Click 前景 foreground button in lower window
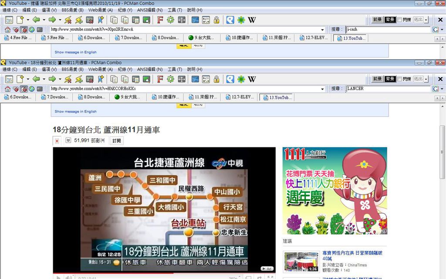The width and height of the screenshot is (446, 279). (x=377, y=79)
